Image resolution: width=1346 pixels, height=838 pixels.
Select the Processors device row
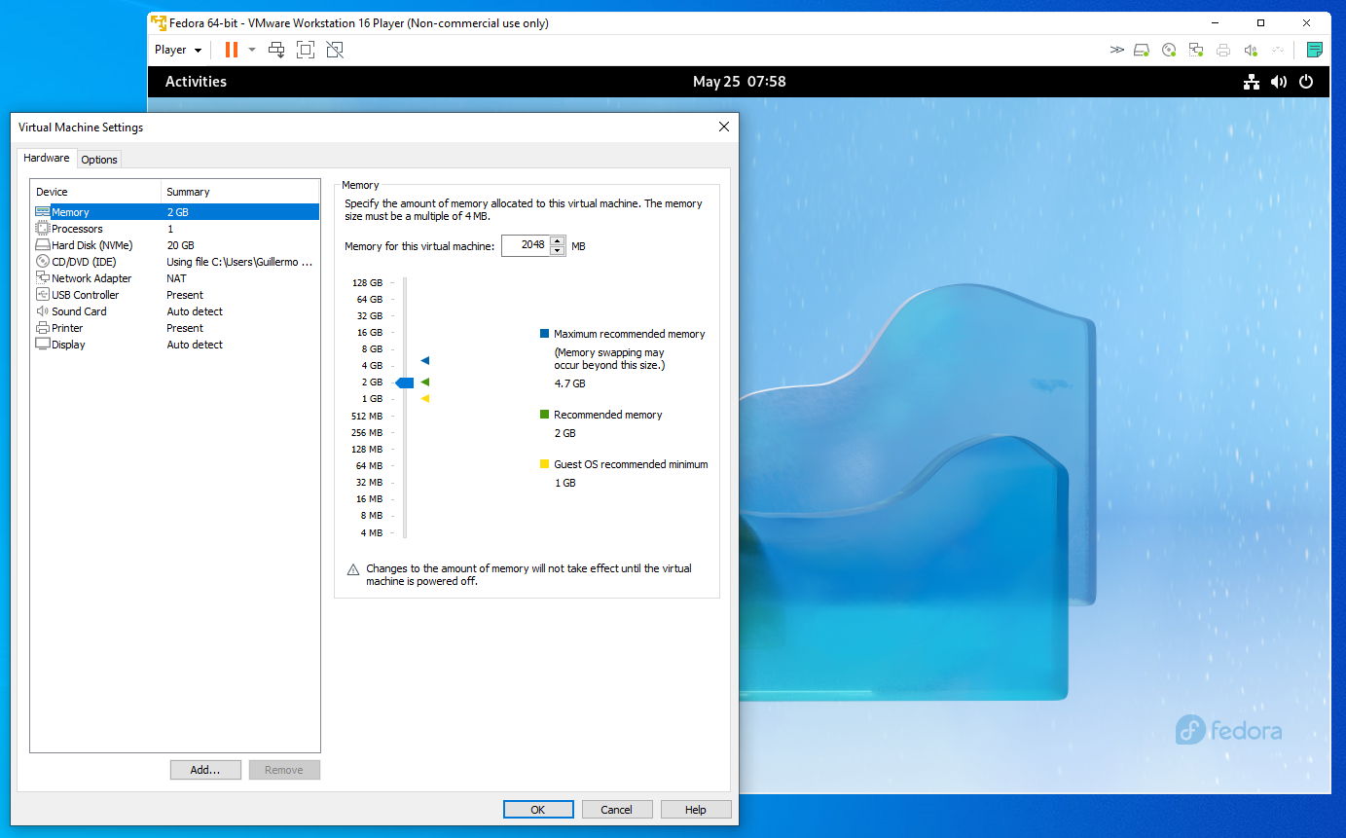point(175,229)
